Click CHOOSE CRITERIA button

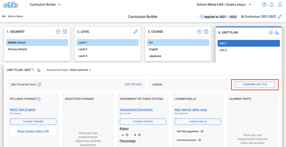(143, 122)
